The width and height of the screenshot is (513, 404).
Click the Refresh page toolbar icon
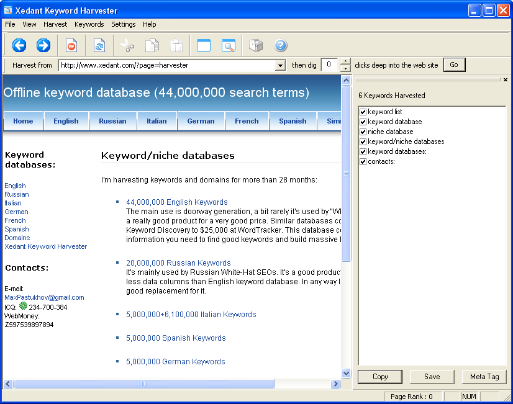click(x=99, y=45)
